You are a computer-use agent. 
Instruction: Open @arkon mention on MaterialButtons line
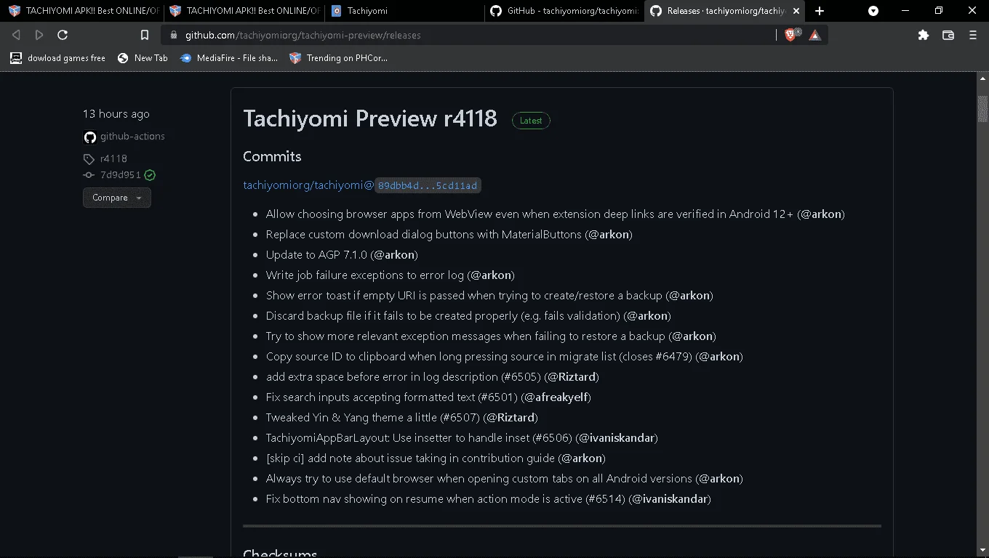click(609, 235)
